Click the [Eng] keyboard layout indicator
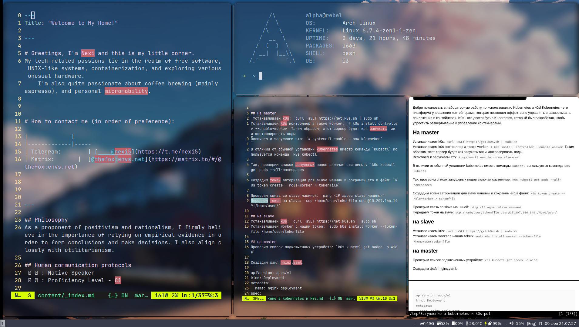Image resolution: width=579 pixels, height=327 pixels. pos(531,324)
